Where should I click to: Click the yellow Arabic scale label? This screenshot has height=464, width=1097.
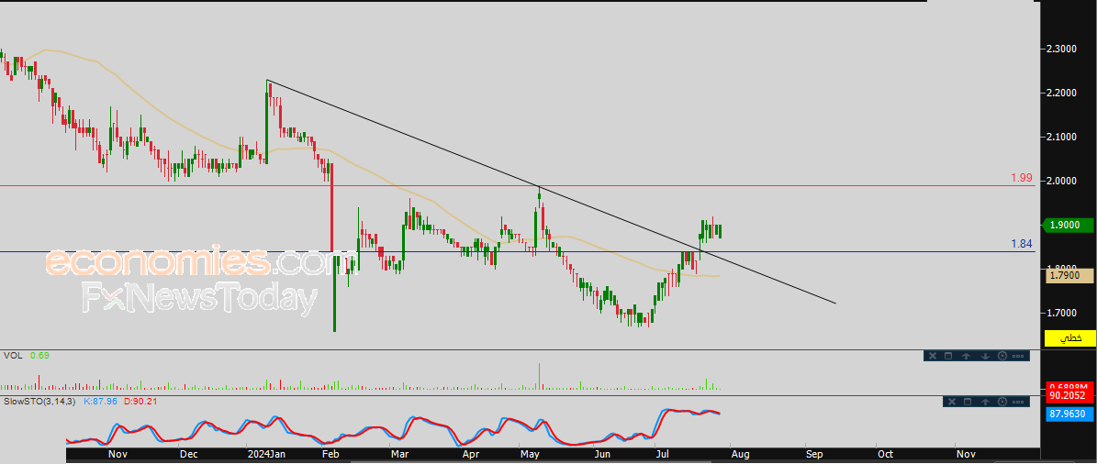point(1069,338)
